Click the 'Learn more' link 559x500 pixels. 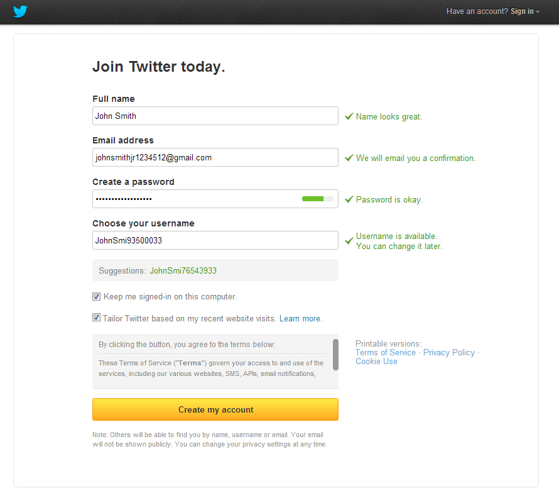(300, 318)
